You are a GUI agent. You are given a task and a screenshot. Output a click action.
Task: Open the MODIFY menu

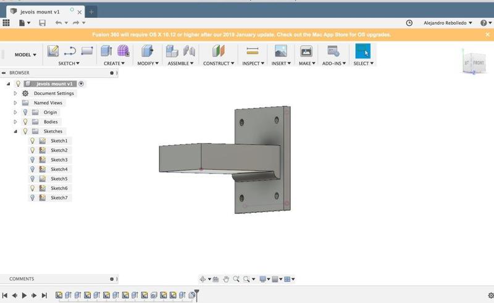point(148,64)
